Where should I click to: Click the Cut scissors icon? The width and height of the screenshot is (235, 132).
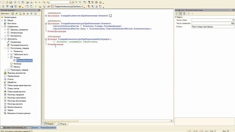[x=15, y=2]
